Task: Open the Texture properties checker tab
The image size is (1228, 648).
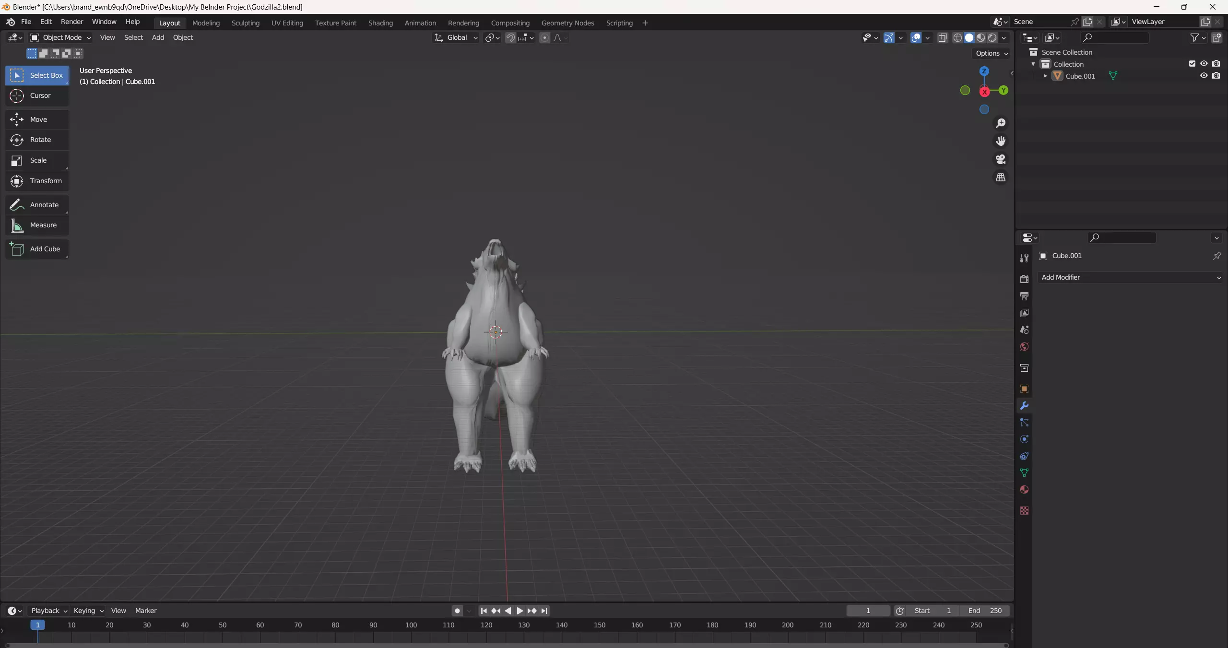Action: point(1024,511)
